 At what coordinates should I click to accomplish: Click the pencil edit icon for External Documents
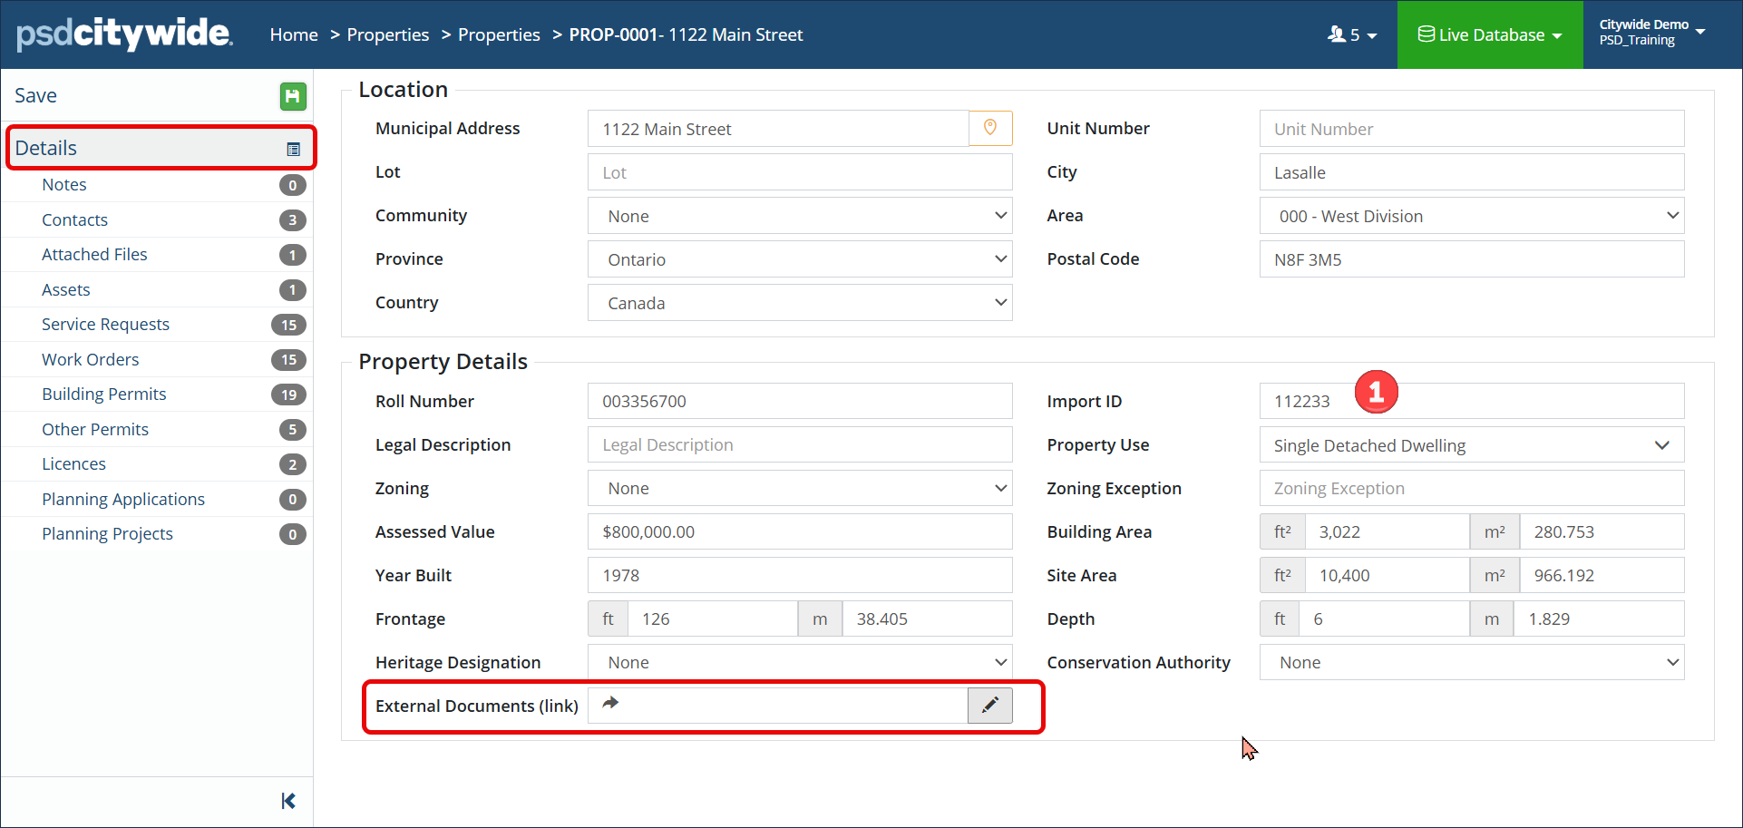coord(989,705)
